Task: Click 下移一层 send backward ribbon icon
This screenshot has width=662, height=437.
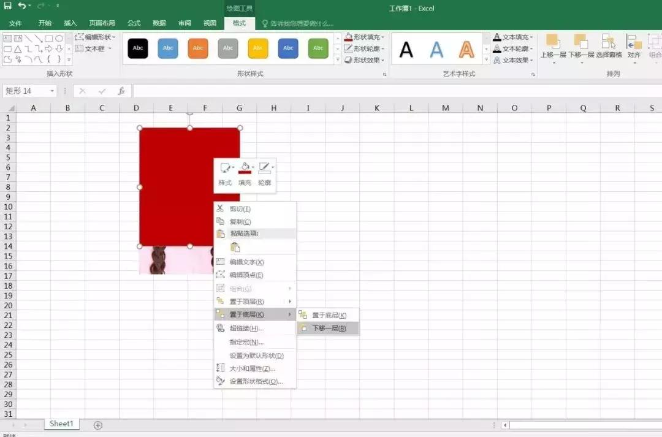Action: click(581, 42)
